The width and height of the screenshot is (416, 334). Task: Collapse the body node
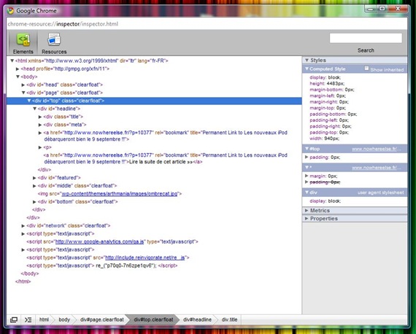18,77
